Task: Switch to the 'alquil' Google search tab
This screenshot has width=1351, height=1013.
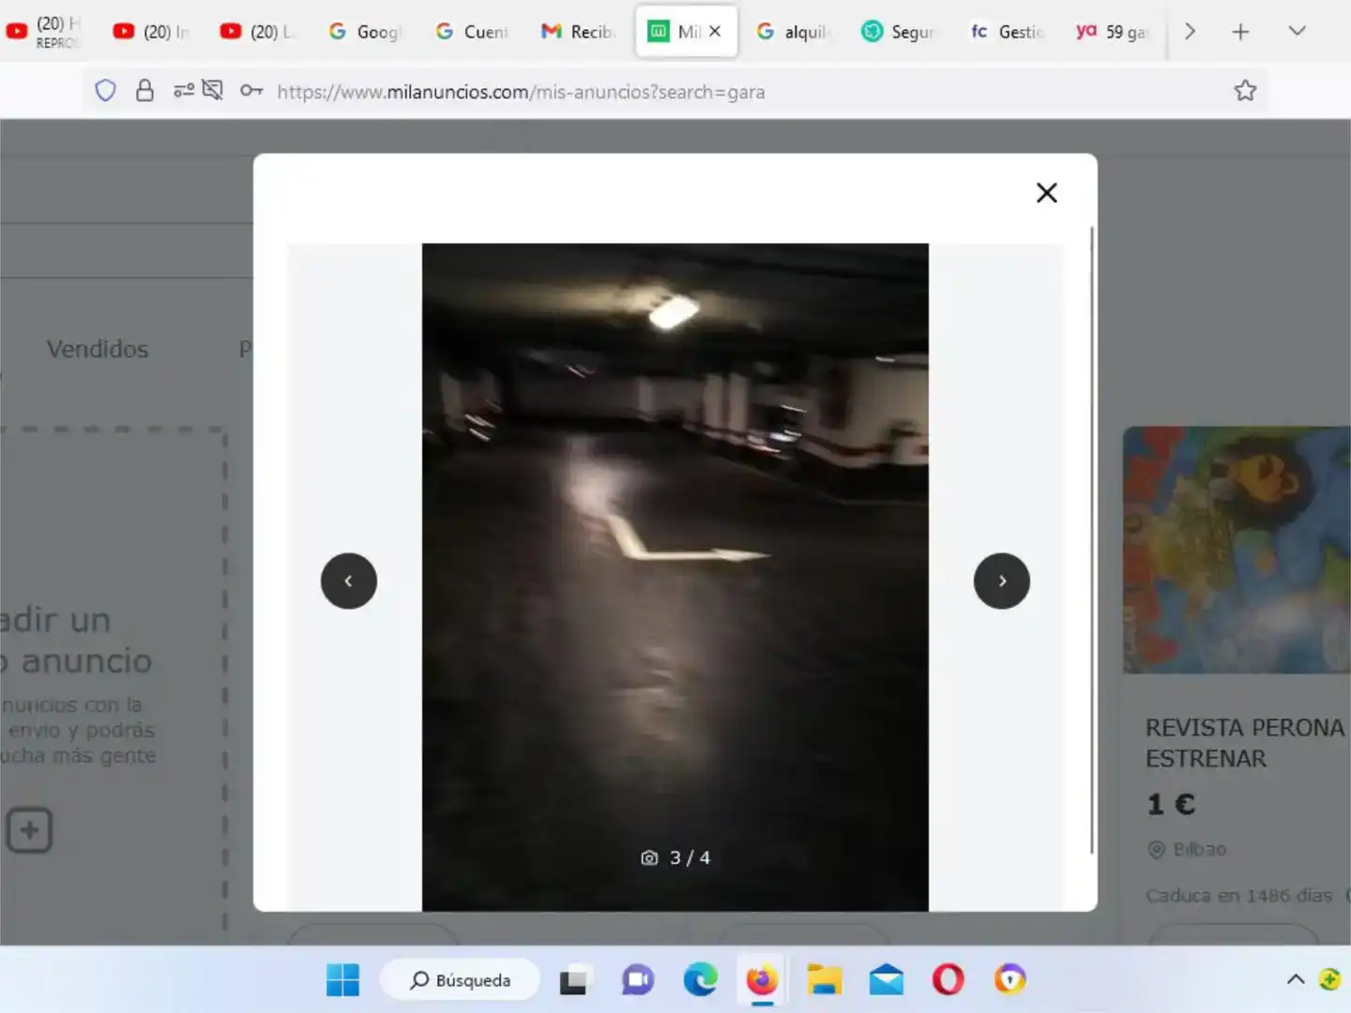Action: pos(793,32)
